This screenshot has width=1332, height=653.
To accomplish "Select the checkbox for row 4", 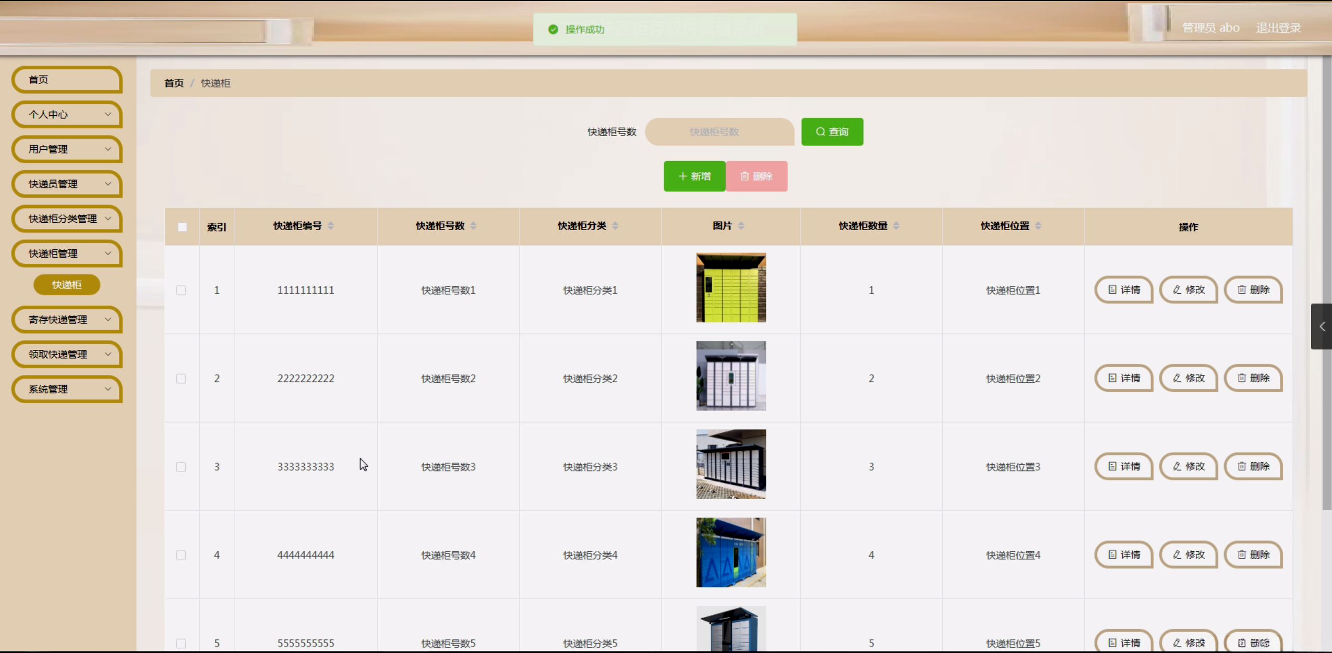I will (181, 555).
